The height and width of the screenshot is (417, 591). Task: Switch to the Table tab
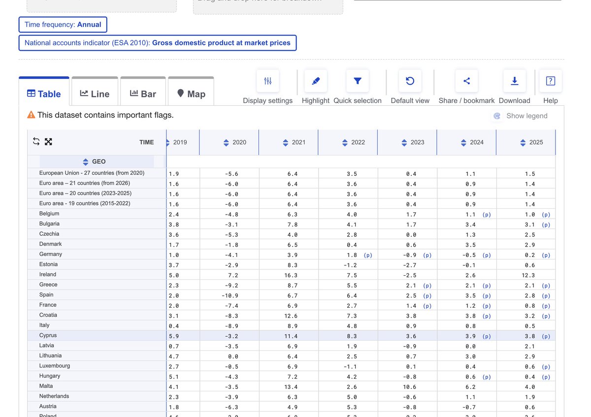[44, 93]
